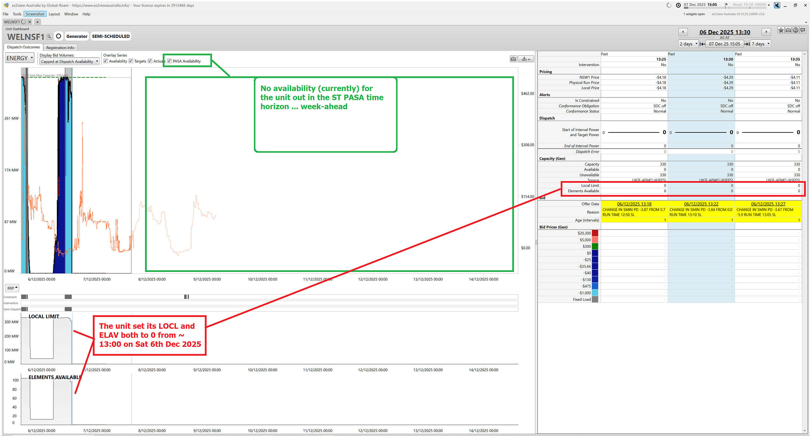
Task: Open the ENERGY commodity dropdown
Action: [20, 58]
